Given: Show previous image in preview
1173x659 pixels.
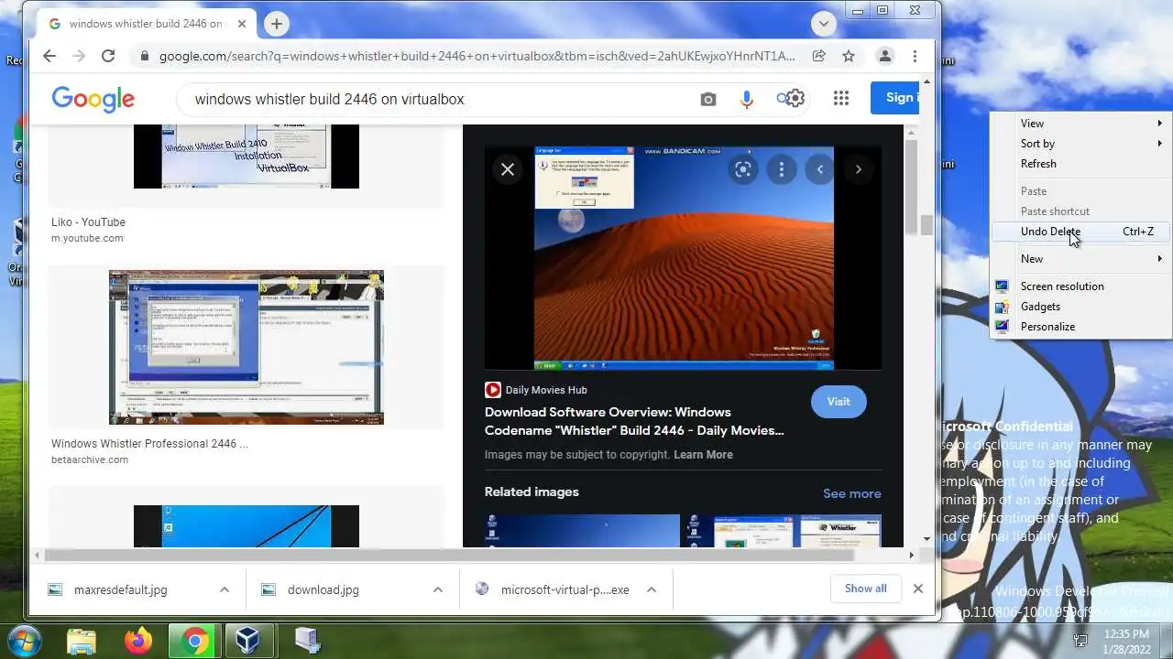Looking at the screenshot, I should coord(820,169).
